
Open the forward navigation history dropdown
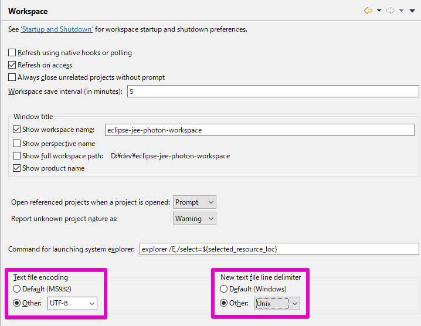401,11
